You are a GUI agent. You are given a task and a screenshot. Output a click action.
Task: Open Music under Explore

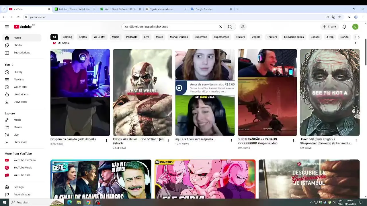pyautogui.click(x=21, y=120)
